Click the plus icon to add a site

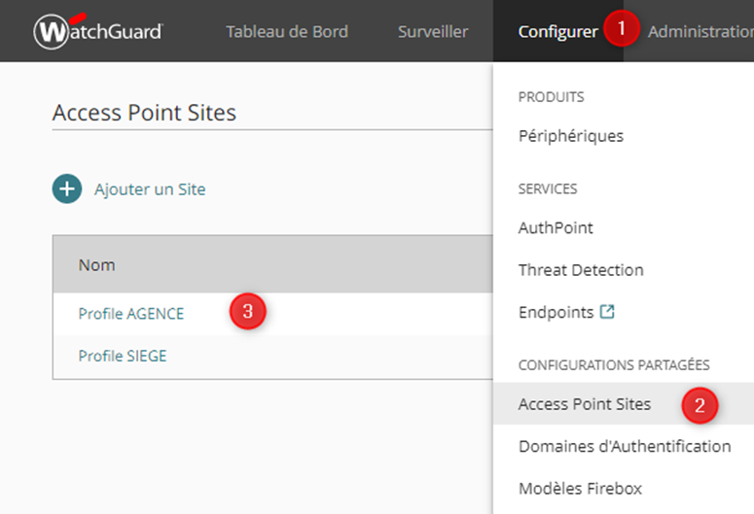point(67,189)
